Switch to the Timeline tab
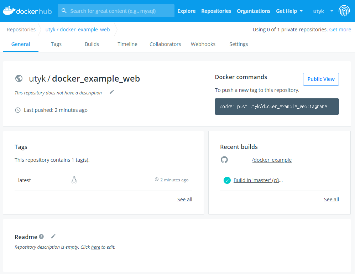This screenshot has height=274, width=355. [x=127, y=44]
